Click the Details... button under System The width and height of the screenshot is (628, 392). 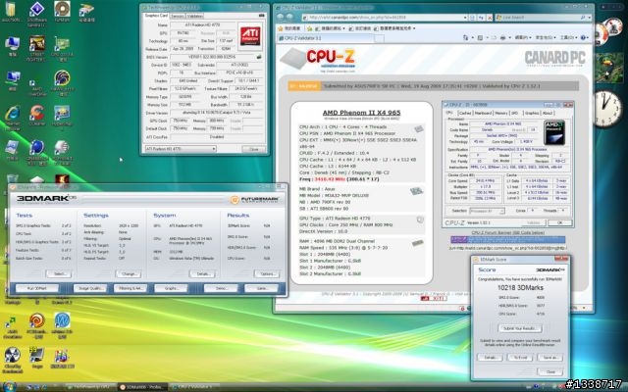(x=202, y=274)
